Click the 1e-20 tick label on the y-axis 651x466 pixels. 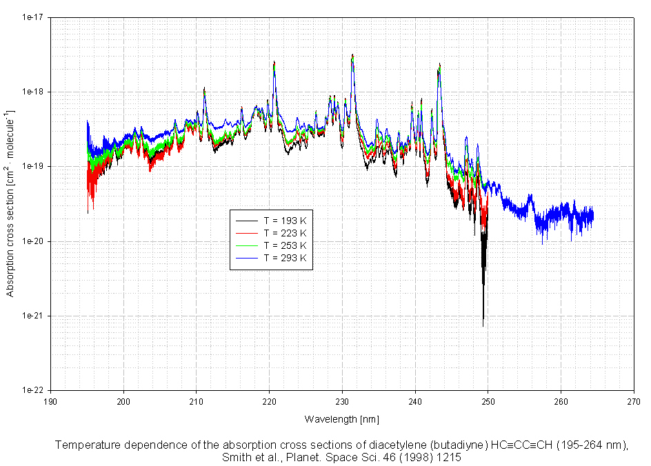tap(32, 241)
